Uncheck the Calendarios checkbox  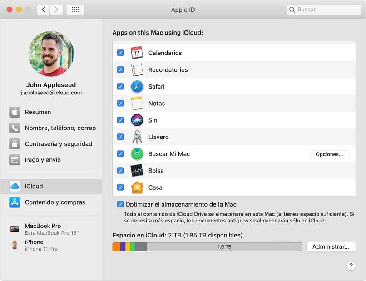(120, 53)
